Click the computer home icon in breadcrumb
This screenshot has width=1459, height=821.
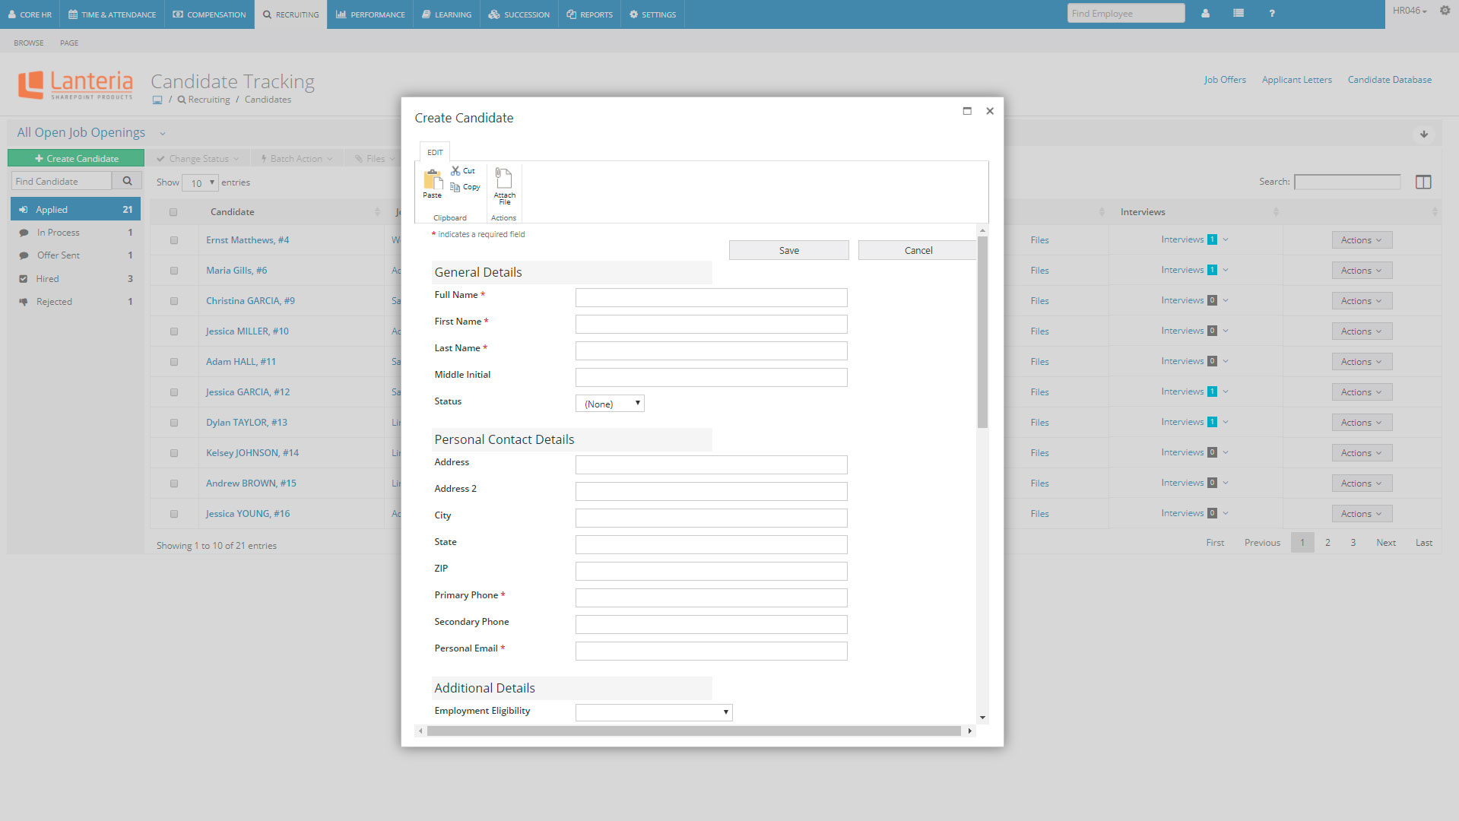click(x=157, y=100)
